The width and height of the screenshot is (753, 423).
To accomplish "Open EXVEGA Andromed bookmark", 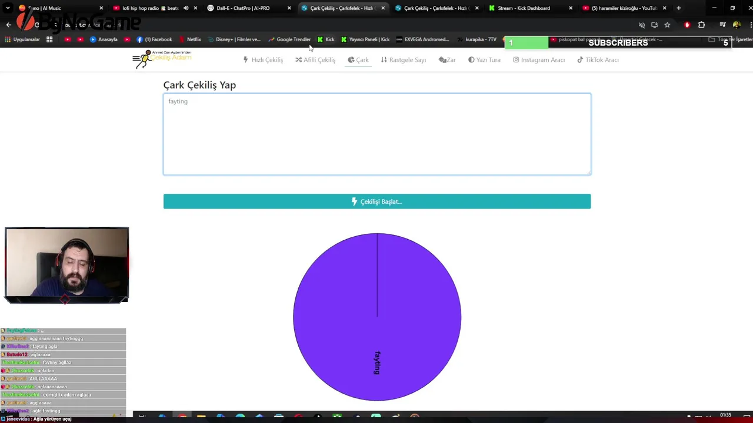I will pyautogui.click(x=423, y=39).
